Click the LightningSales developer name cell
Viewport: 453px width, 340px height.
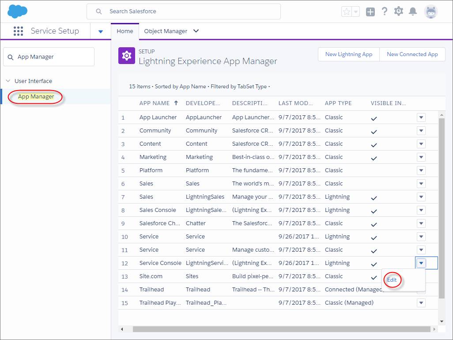(205, 197)
